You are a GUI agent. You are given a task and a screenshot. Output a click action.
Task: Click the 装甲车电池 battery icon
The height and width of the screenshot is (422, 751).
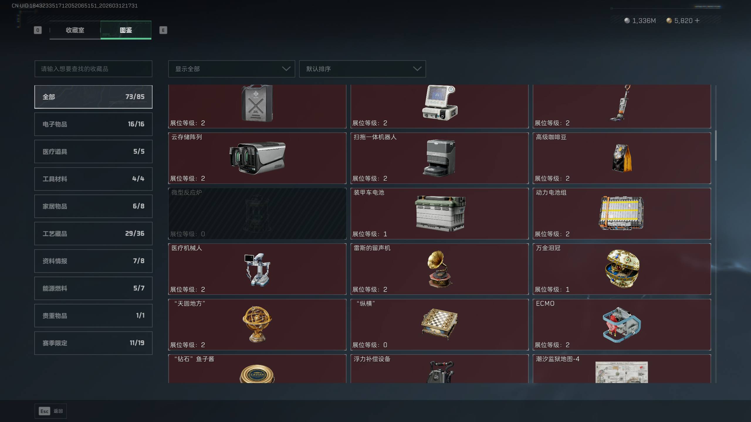coord(440,214)
